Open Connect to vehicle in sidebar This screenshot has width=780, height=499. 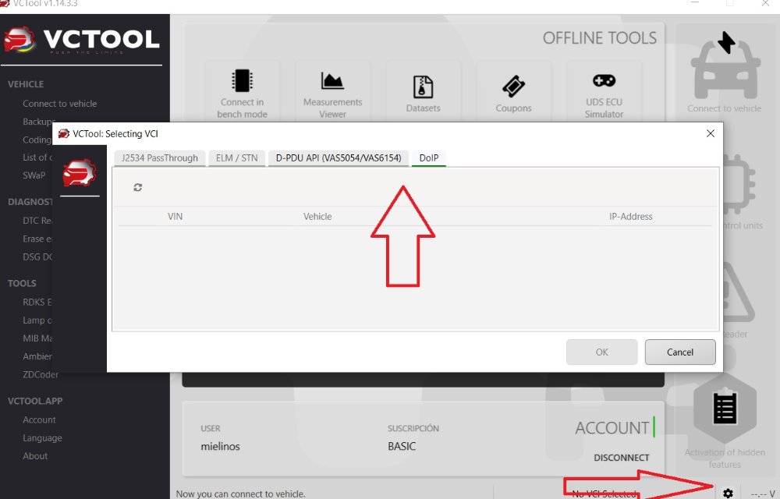click(x=60, y=104)
